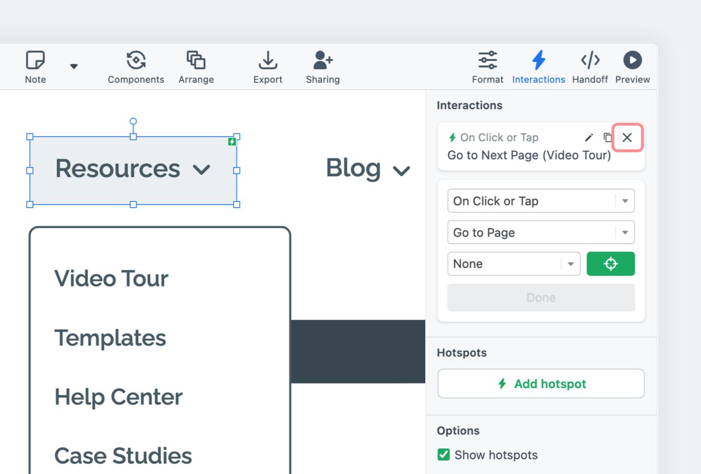Delete the Go to Next Page interaction
701x474 pixels.
(x=627, y=137)
